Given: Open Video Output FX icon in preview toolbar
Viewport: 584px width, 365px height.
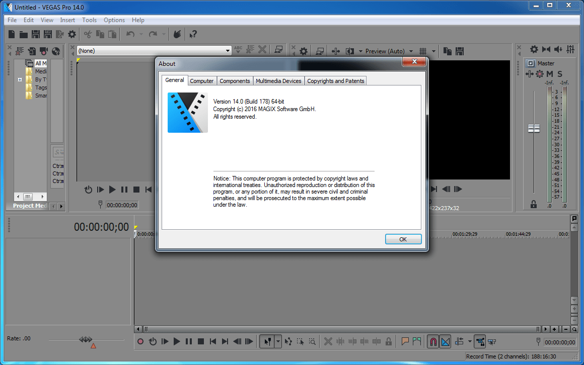Looking at the screenshot, I should pos(336,51).
